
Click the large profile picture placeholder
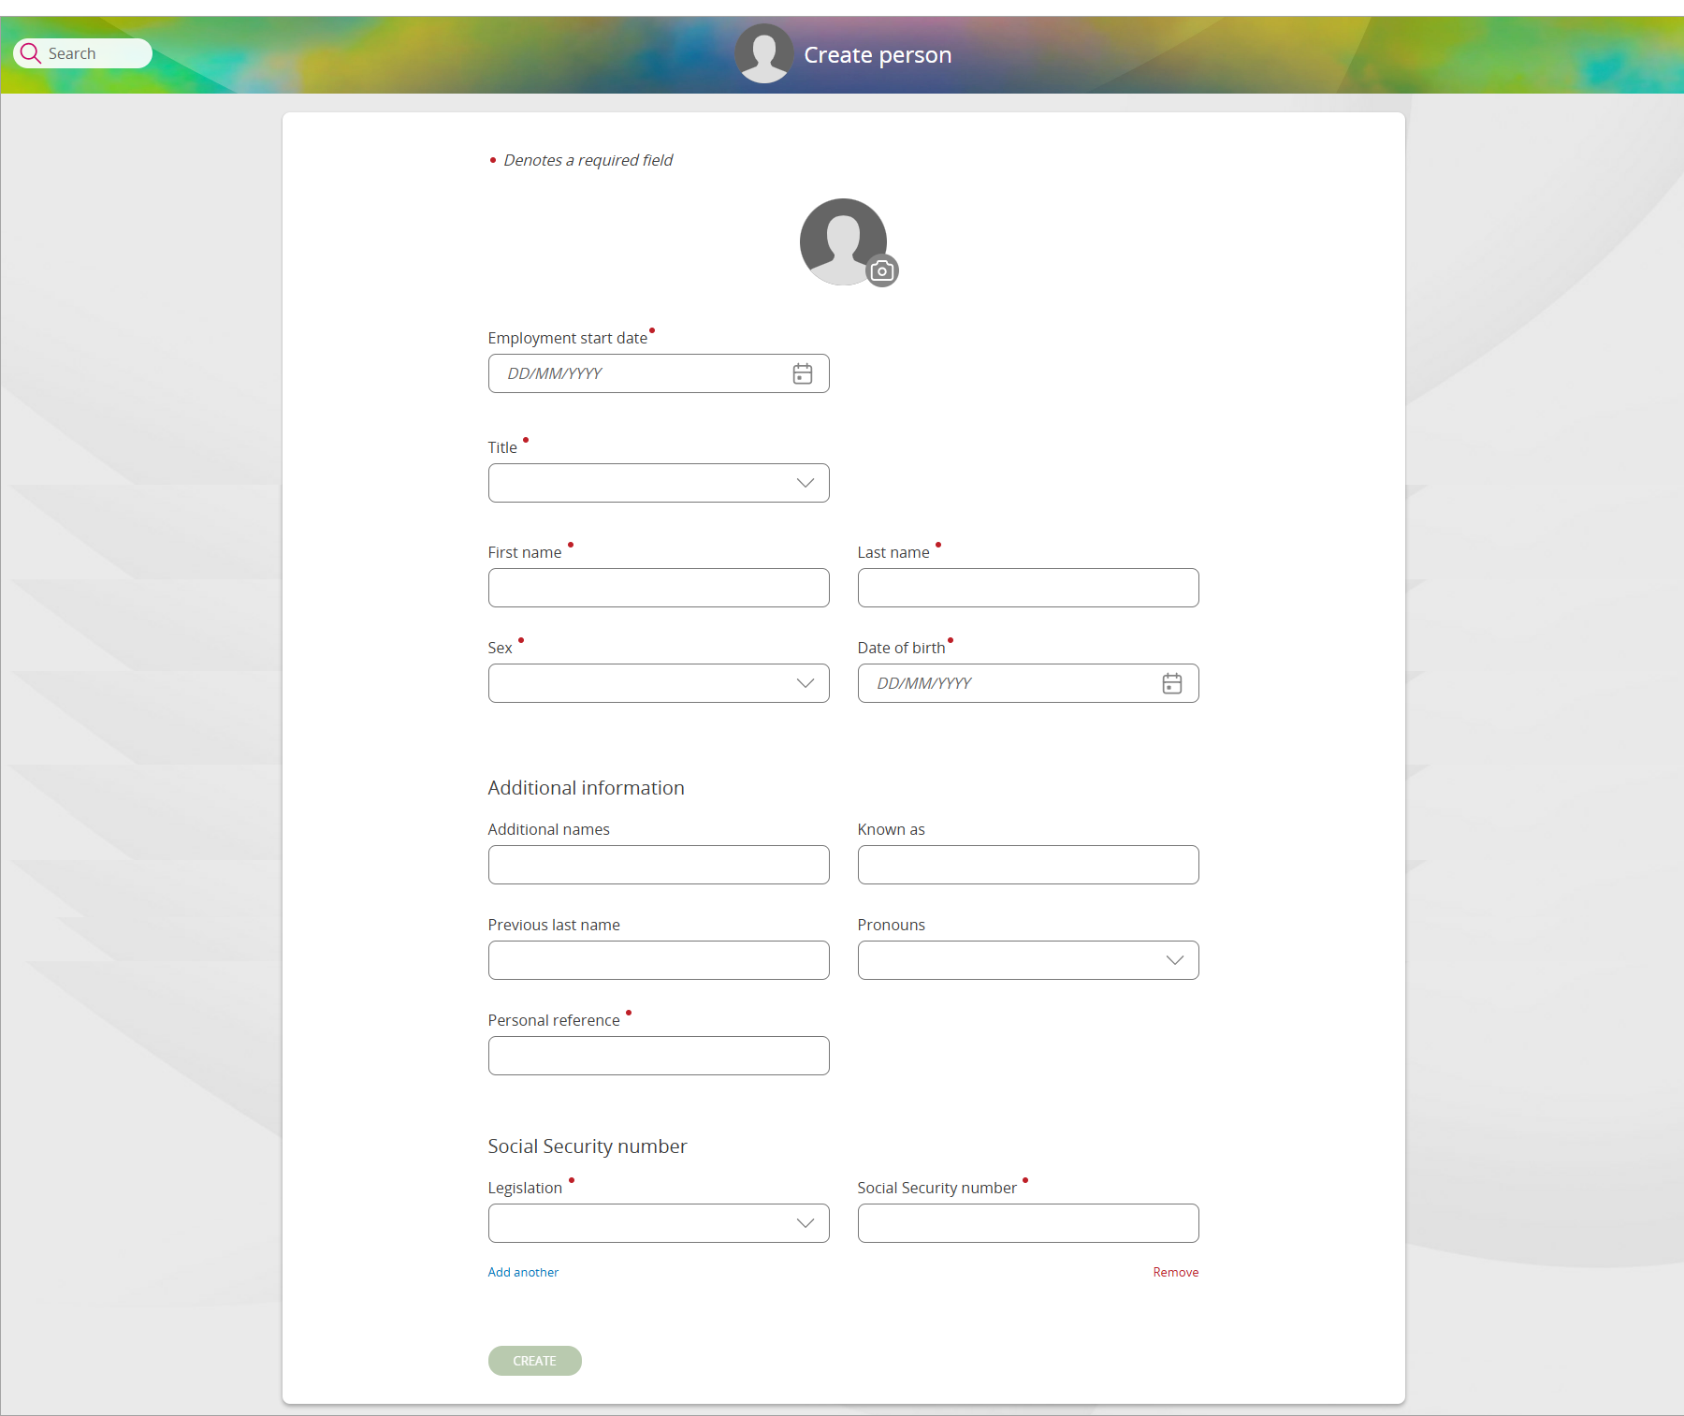pyautogui.click(x=841, y=240)
